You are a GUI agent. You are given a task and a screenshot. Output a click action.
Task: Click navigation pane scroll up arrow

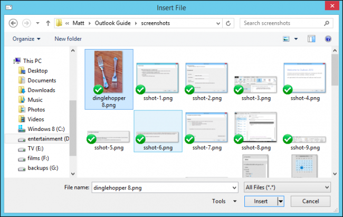click(73, 51)
